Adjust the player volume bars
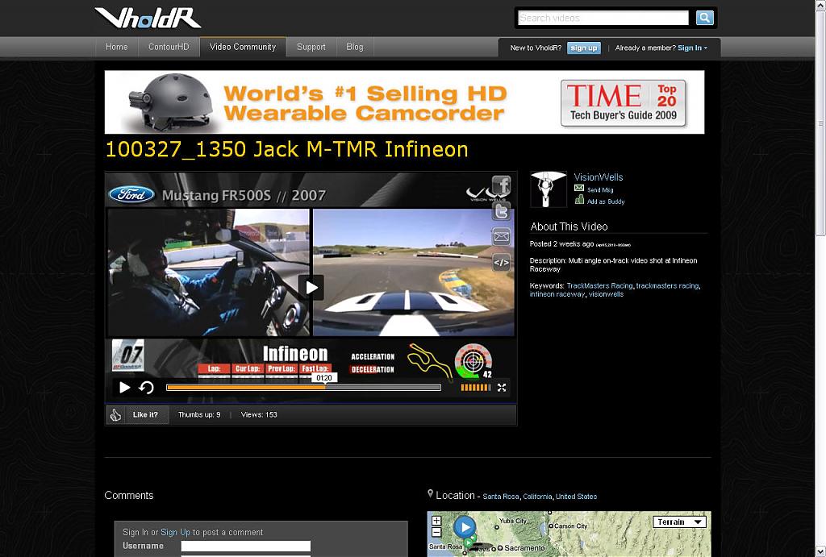The height and width of the screenshot is (557, 826). point(475,388)
